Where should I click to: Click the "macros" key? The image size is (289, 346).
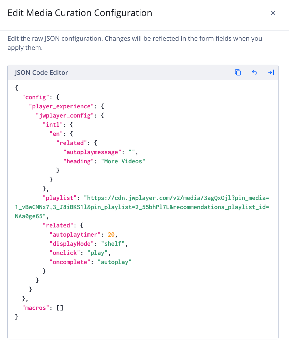click(x=36, y=308)
